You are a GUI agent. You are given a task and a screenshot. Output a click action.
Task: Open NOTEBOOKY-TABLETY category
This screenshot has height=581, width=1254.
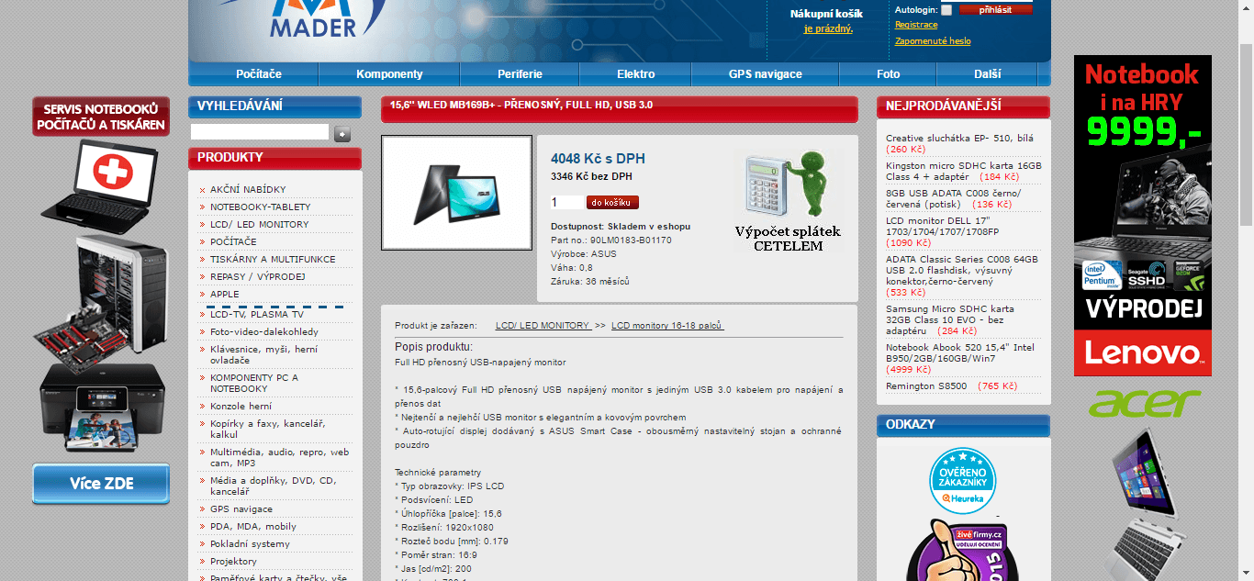pyautogui.click(x=261, y=207)
